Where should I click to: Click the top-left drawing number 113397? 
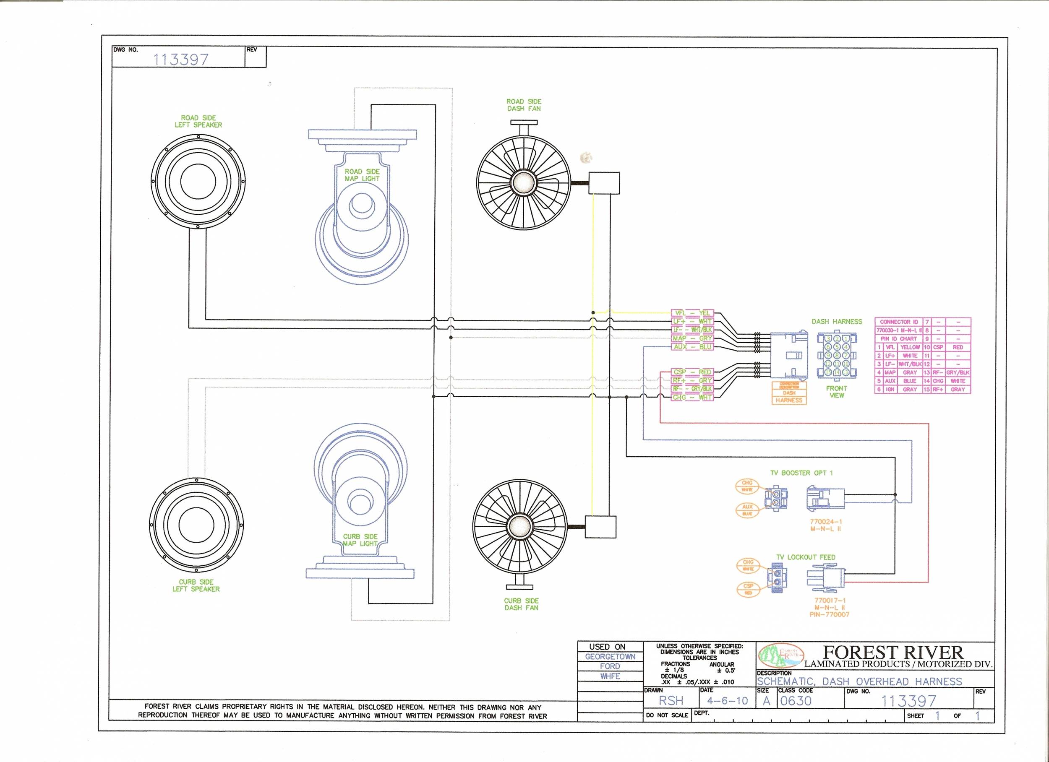pyautogui.click(x=181, y=60)
